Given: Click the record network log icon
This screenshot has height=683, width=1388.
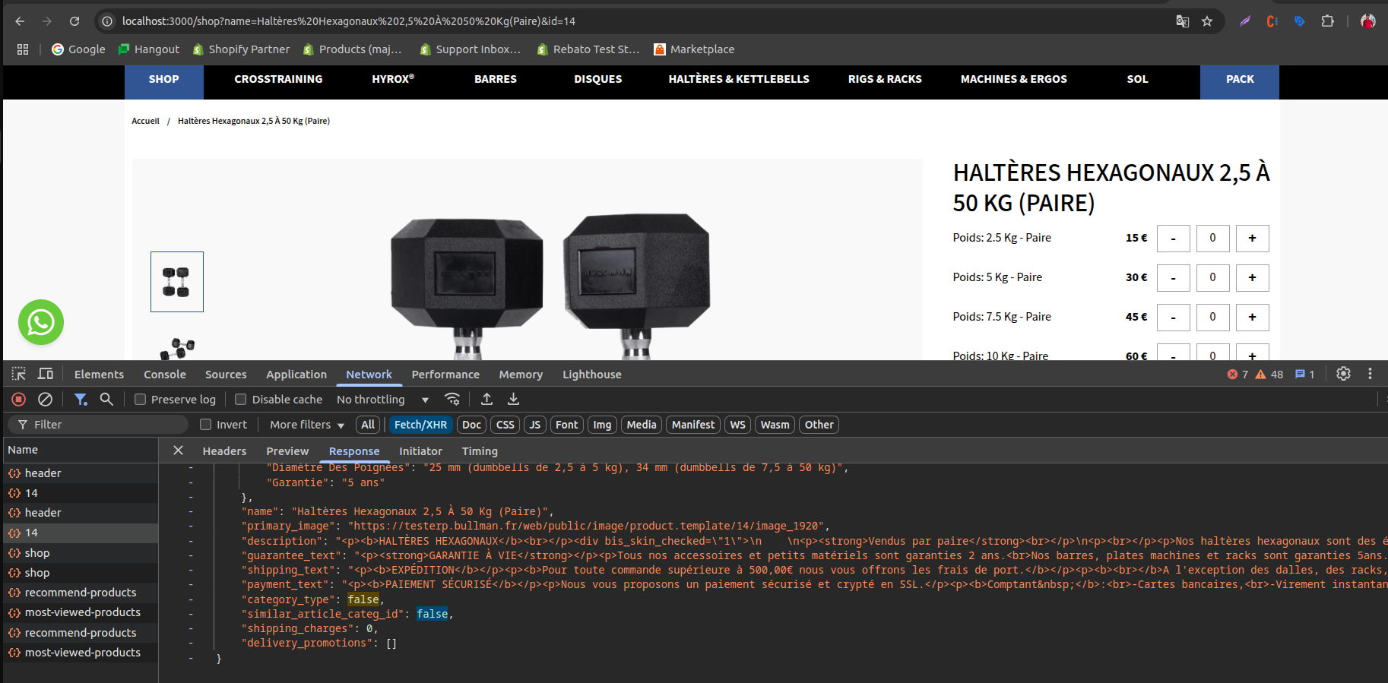Looking at the screenshot, I should [x=19, y=399].
